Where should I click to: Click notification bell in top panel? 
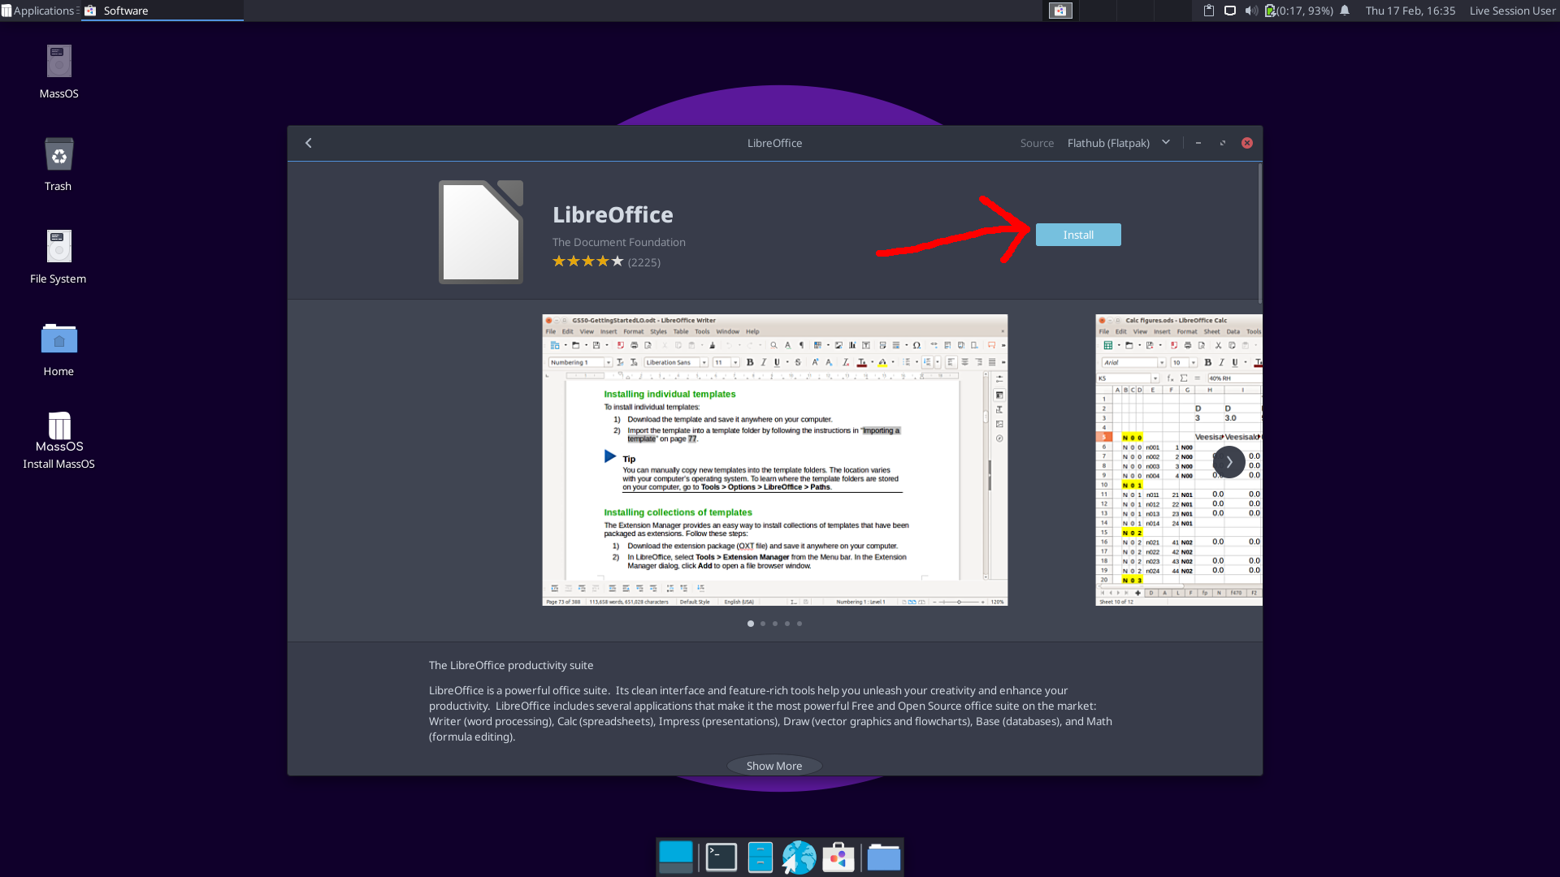[1345, 11]
